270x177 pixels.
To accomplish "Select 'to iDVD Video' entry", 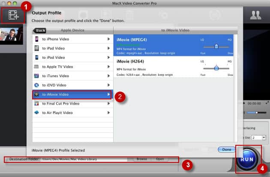I will click(73, 85).
